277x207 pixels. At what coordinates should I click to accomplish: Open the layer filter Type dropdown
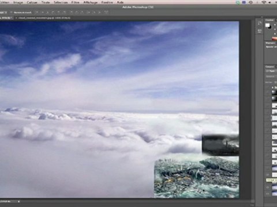point(271,71)
